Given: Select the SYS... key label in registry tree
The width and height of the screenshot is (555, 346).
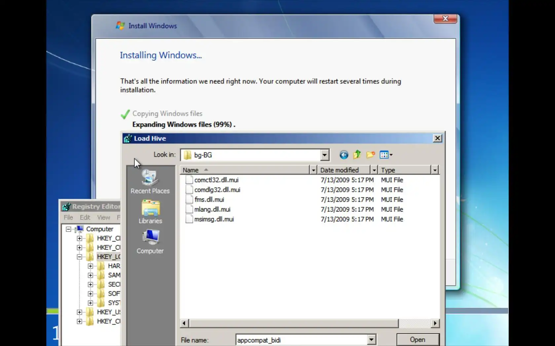Looking at the screenshot, I should [114, 303].
